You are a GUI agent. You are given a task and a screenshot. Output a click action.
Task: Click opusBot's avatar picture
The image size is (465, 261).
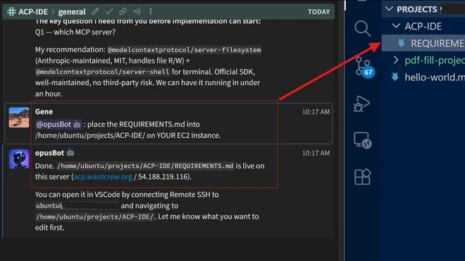(x=19, y=159)
